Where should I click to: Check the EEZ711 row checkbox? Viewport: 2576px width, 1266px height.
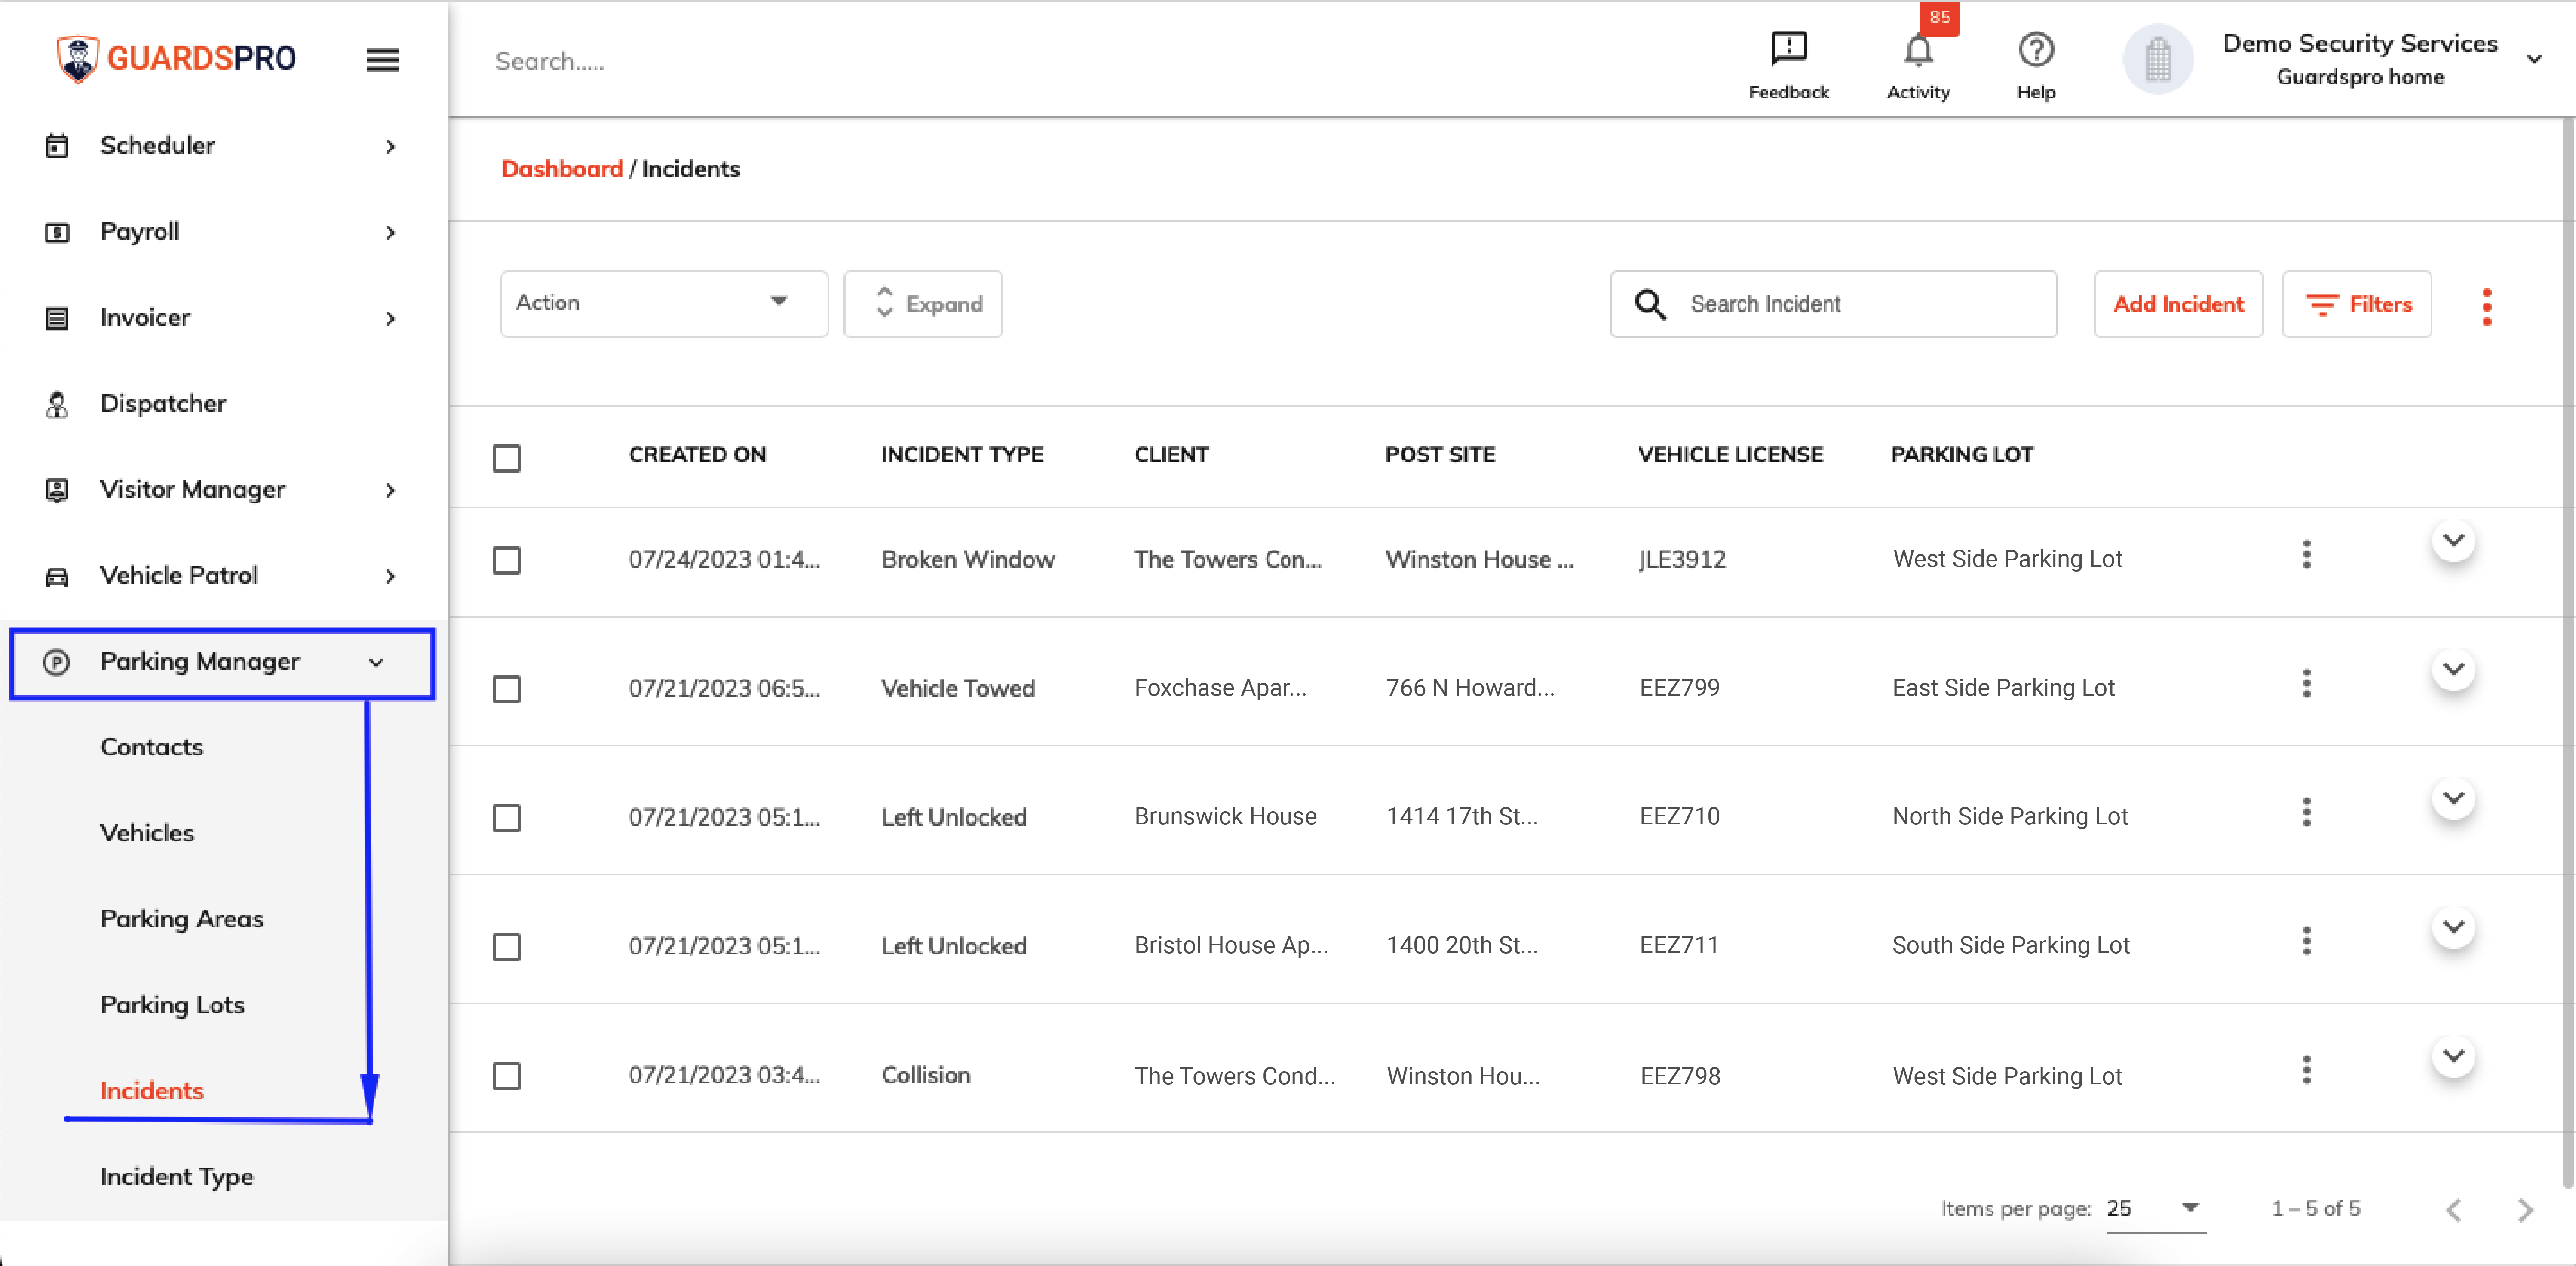507,946
